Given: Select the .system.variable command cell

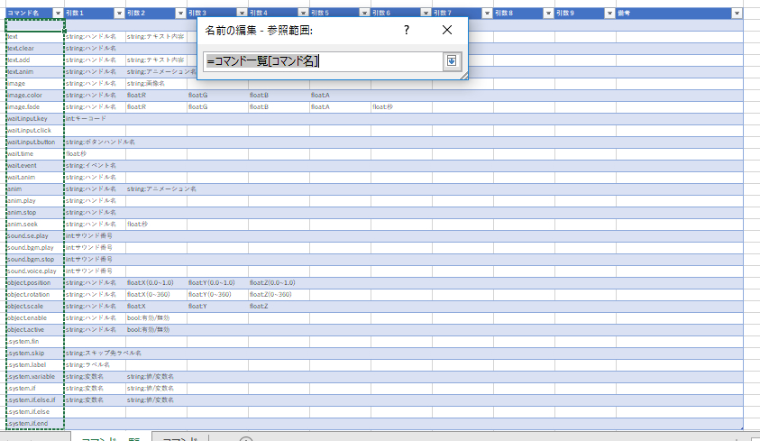Looking at the screenshot, I should tap(35, 377).
